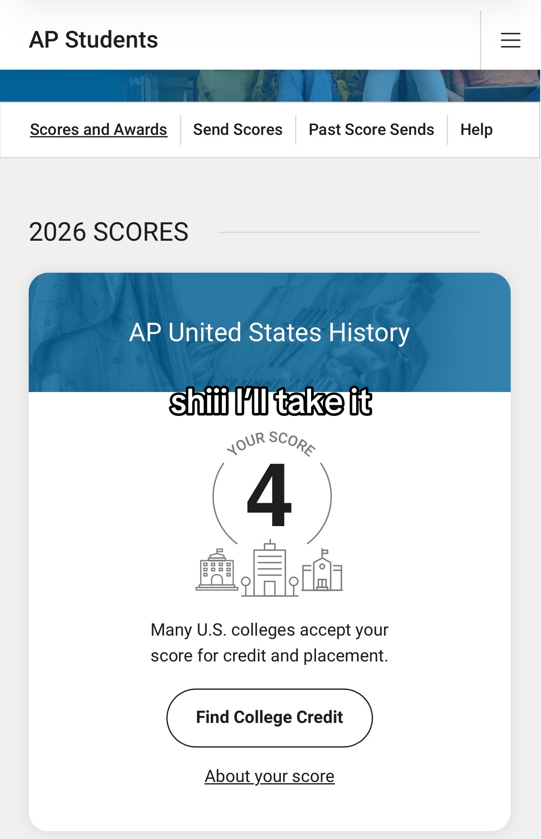Click Find College Credit button
The image size is (541, 839).
click(x=270, y=718)
